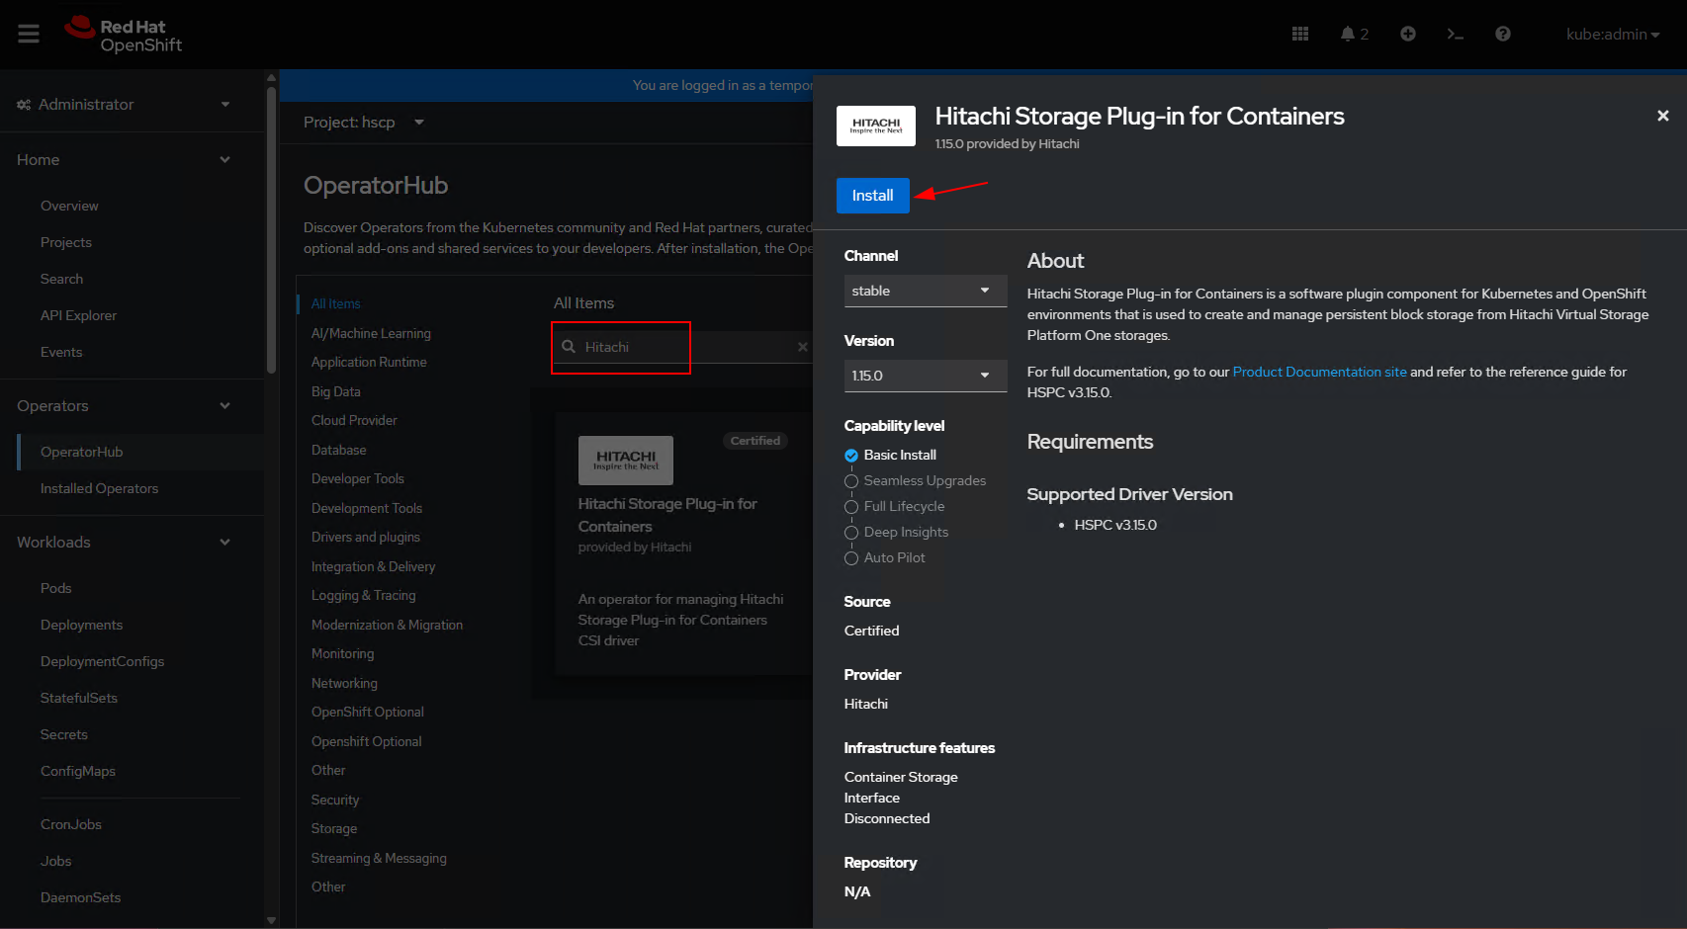The height and width of the screenshot is (929, 1687).
Task: Open the application launcher grid icon
Action: pyautogui.click(x=1300, y=34)
